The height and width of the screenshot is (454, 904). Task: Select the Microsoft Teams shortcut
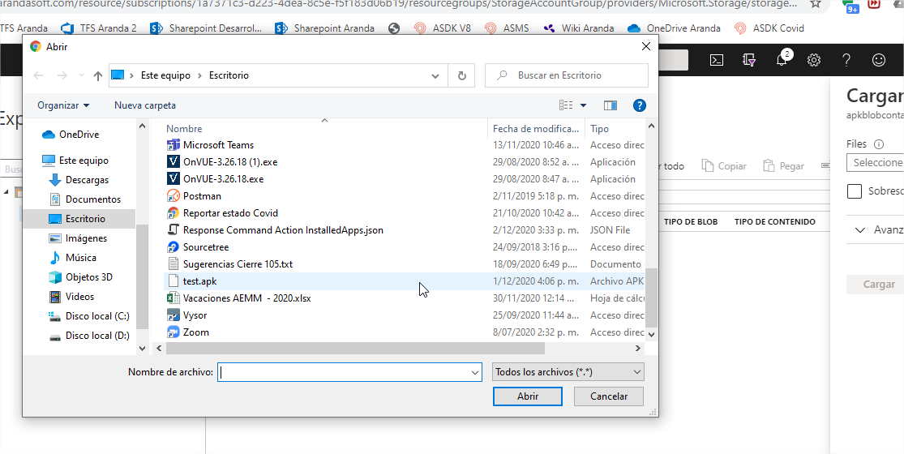[218, 145]
